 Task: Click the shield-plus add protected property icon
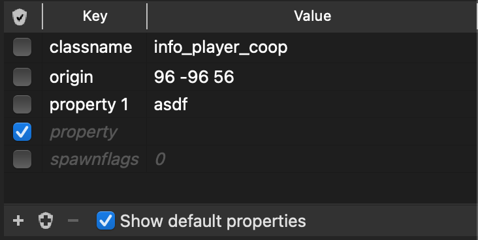(x=46, y=221)
